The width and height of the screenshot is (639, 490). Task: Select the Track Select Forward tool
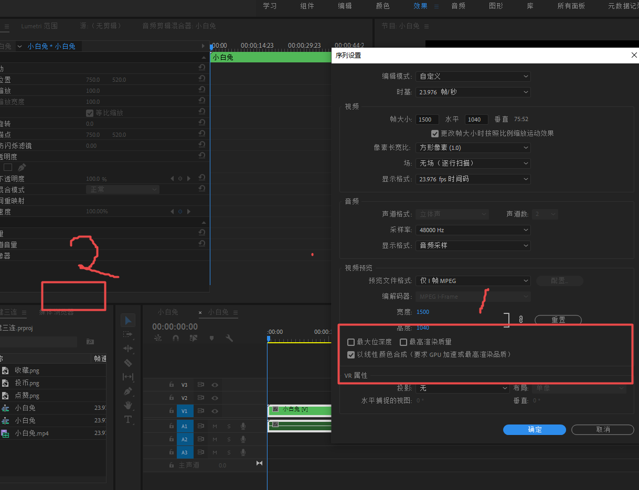click(128, 334)
